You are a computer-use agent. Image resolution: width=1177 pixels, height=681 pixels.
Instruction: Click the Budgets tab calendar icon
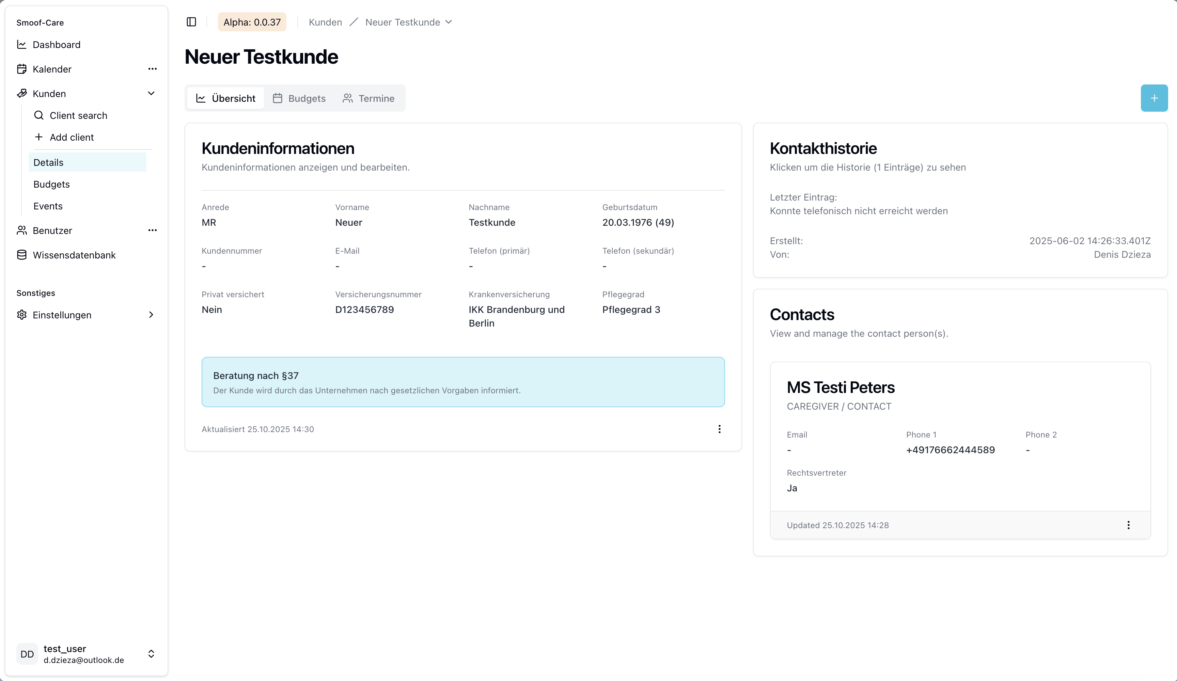278,98
